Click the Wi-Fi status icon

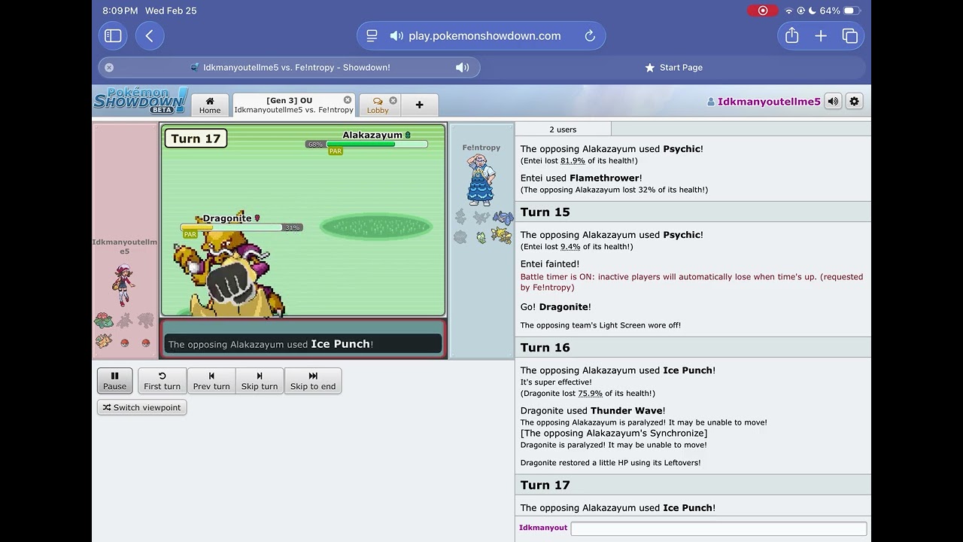click(788, 11)
